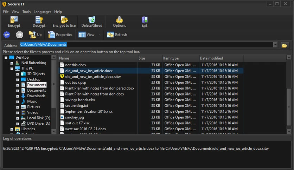Select 3D Objects in folder tree

tap(36, 74)
